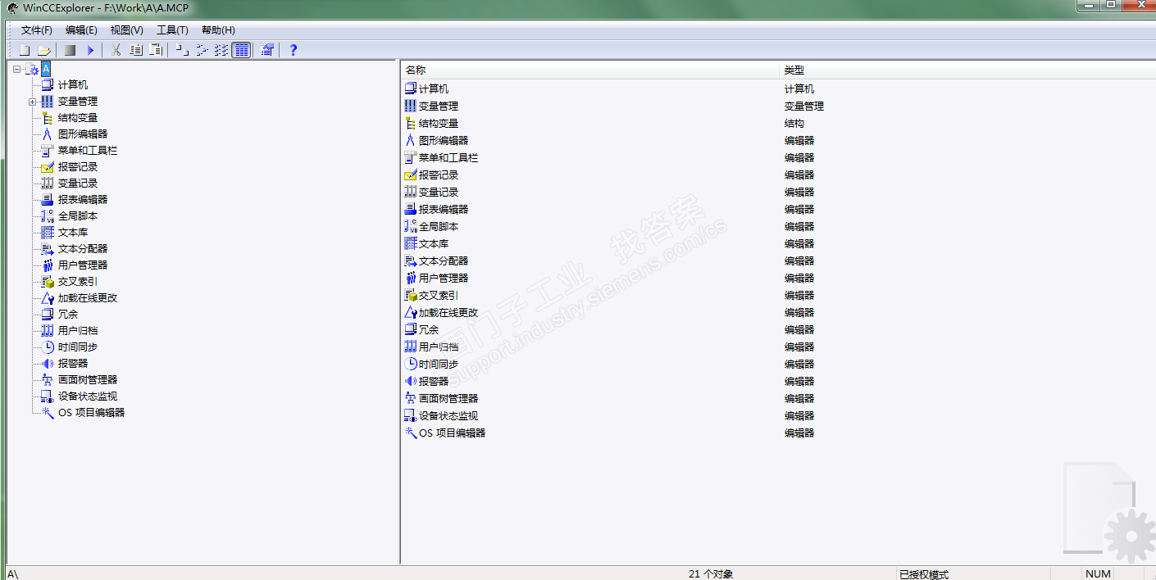Select 用户管理器 row in the details list
1156x580 pixels.
pos(778,278)
